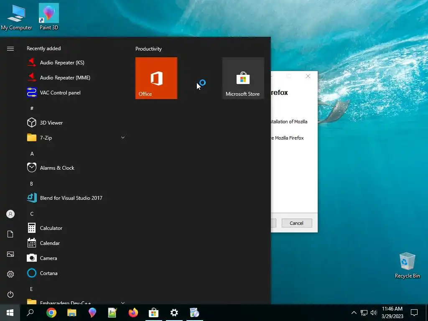
Task: Click the E section header
Action: (31, 289)
